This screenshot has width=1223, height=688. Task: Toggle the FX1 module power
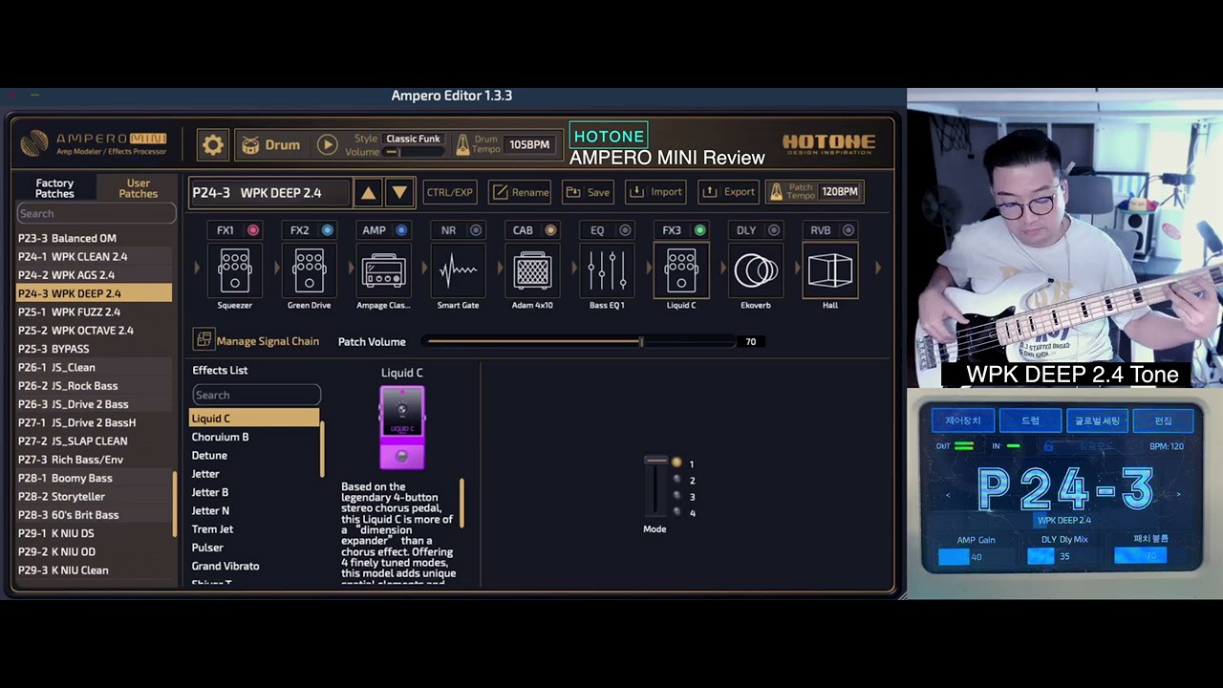pyautogui.click(x=253, y=230)
